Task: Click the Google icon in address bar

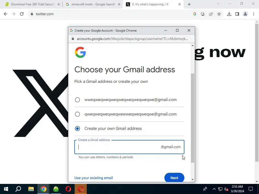Action: [x=195, y=14]
